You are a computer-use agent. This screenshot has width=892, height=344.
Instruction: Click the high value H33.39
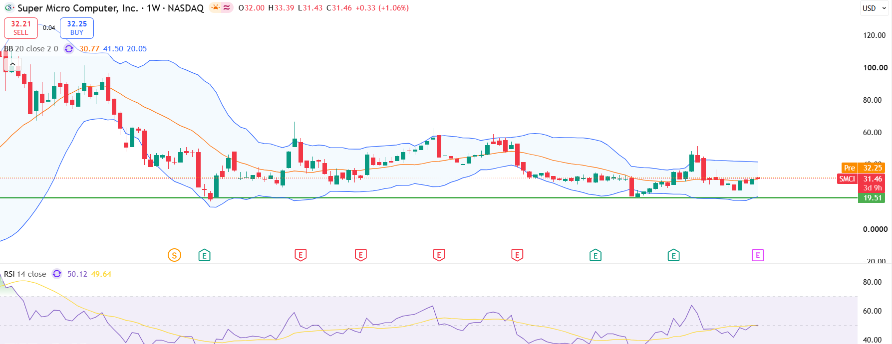[281, 8]
